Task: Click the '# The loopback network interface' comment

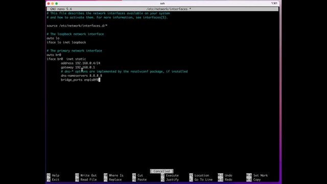Action: (75, 34)
